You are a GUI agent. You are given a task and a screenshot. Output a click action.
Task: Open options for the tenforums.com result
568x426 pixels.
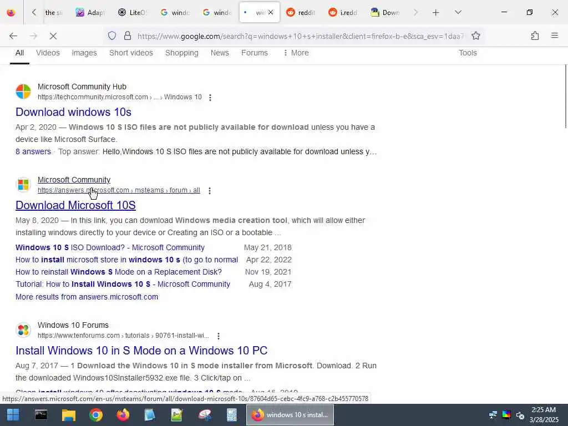pyautogui.click(x=219, y=336)
